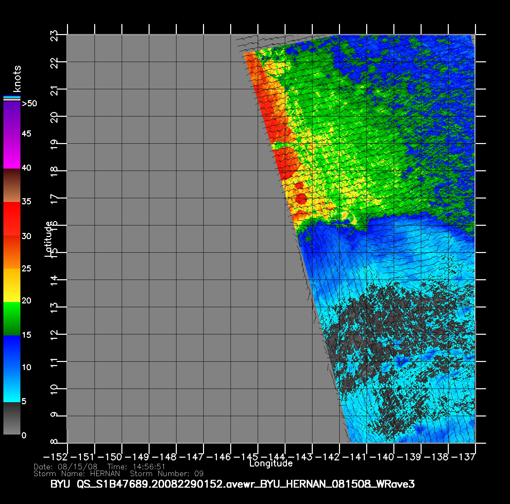The width and height of the screenshot is (510, 504).
Task: Click the 23 latitude tick label
Action: (x=54, y=35)
